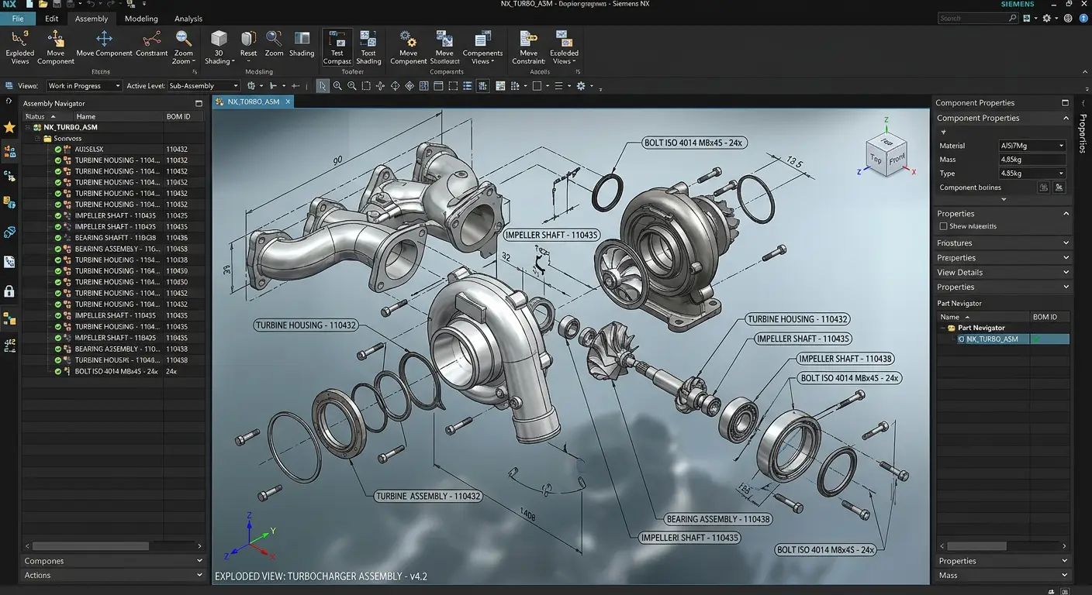Screen dimensions: 1092x595
Task: Click the first icon beside Component borines
Action: [x=1044, y=187]
